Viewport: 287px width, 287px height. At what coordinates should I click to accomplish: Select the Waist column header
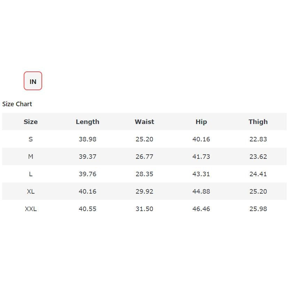pyautogui.click(x=144, y=122)
